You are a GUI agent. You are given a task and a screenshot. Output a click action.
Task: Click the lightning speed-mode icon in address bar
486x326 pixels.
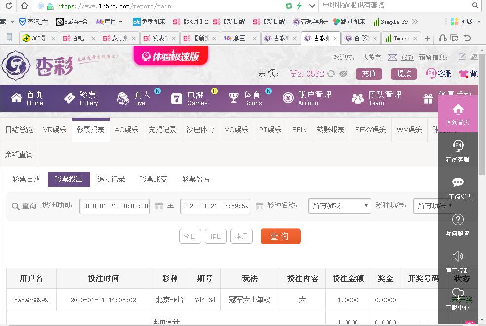pyautogui.click(x=299, y=6)
